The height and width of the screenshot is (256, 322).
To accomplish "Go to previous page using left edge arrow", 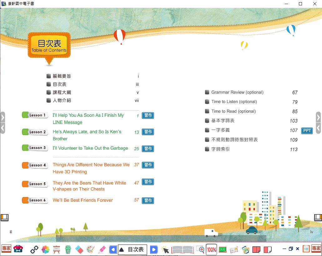I will click(x=3, y=117).
